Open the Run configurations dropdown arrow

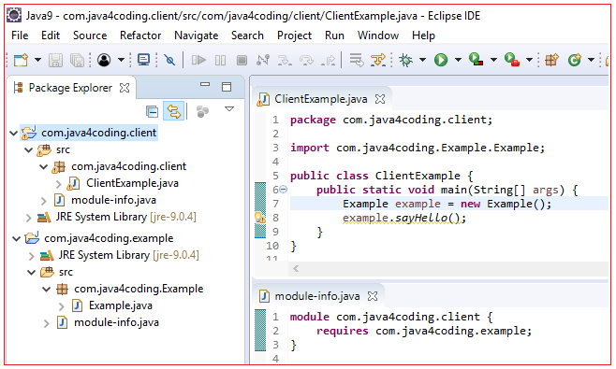pyautogui.click(x=458, y=60)
